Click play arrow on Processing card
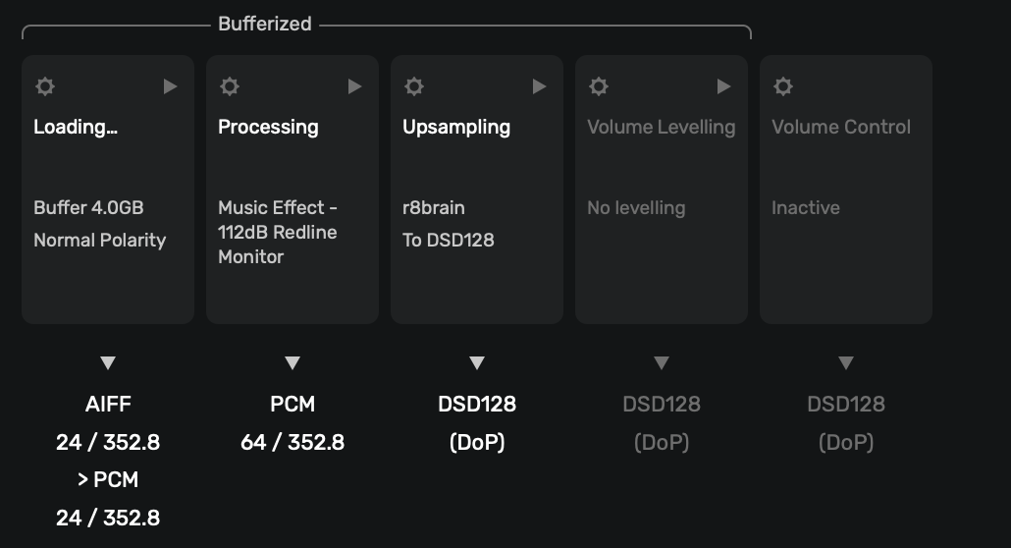Screen dimensions: 1011x548 tap(355, 86)
